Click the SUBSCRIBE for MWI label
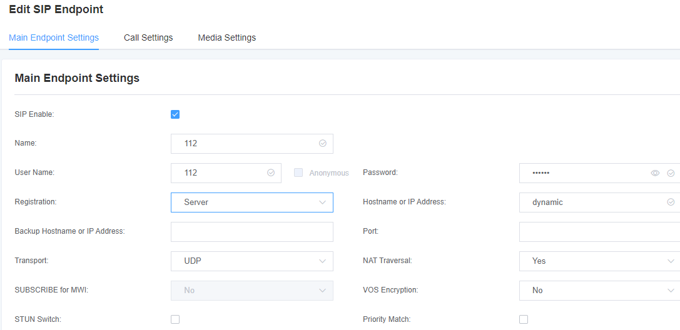This screenshot has width=680, height=330. pos(51,290)
